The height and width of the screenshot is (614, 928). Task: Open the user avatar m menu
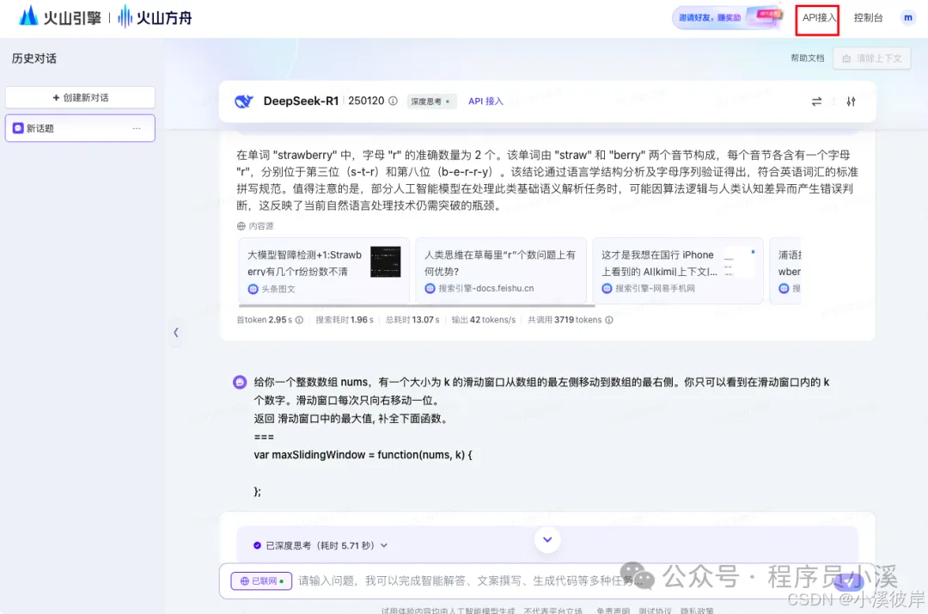907,18
